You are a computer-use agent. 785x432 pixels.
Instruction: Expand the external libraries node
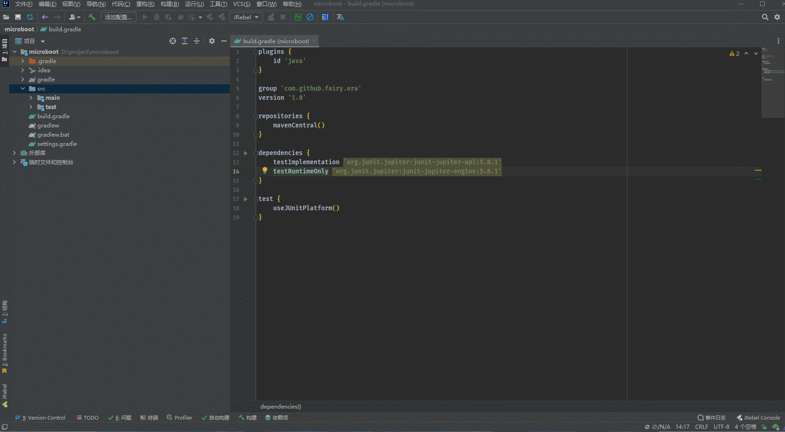pyautogui.click(x=15, y=153)
